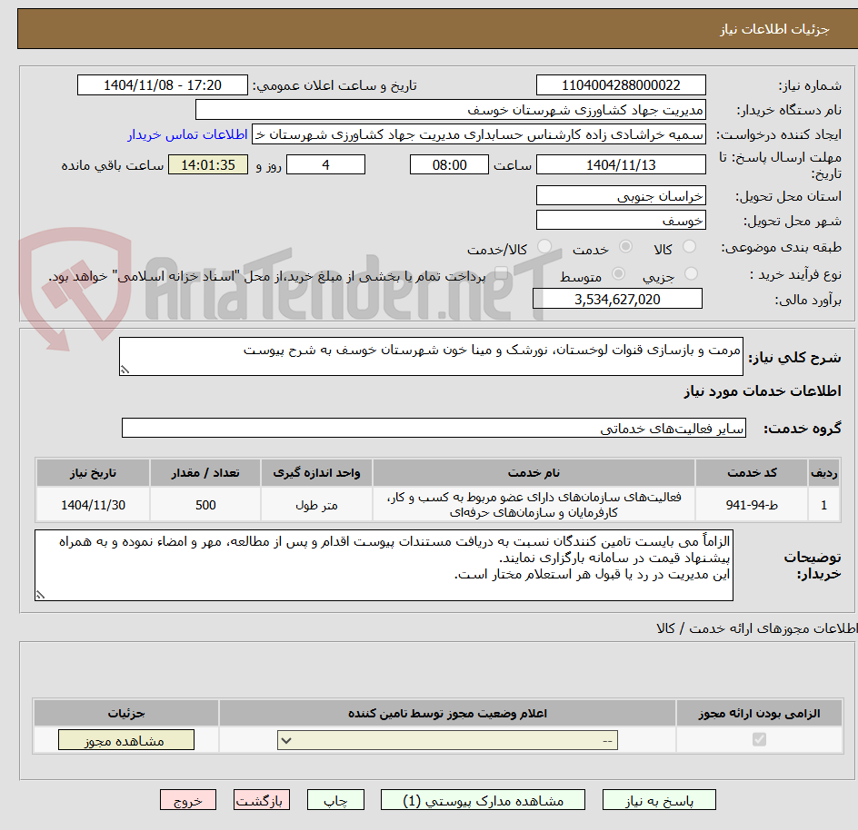858x830 pixels.
Task: Click the resize handle of توضیحات خریدار box
Action: [x=40, y=595]
